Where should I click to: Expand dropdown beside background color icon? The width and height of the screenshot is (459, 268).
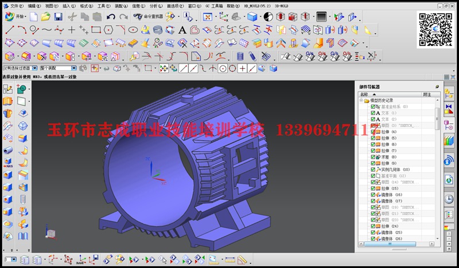click(x=329, y=17)
